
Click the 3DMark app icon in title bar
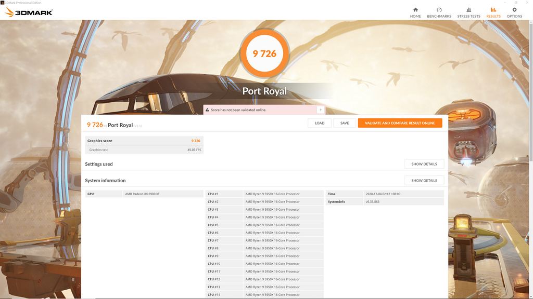pos(3,3)
